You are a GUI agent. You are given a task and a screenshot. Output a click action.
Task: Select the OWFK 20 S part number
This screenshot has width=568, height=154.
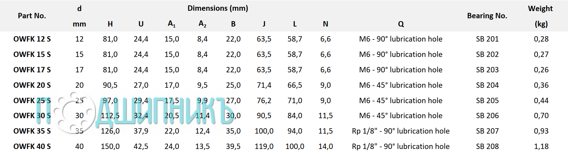[x=32, y=85]
